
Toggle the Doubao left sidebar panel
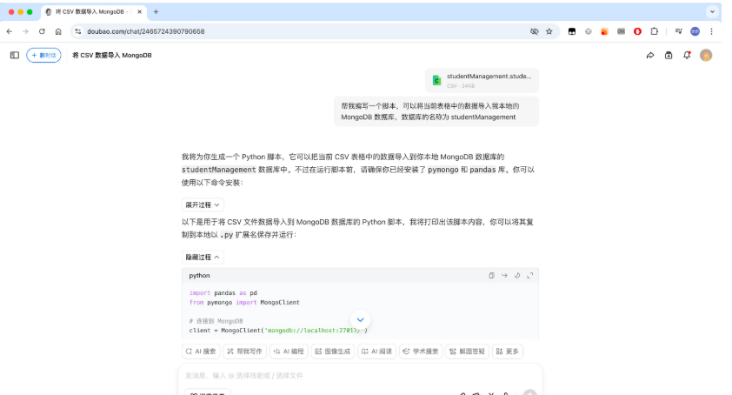(x=15, y=55)
